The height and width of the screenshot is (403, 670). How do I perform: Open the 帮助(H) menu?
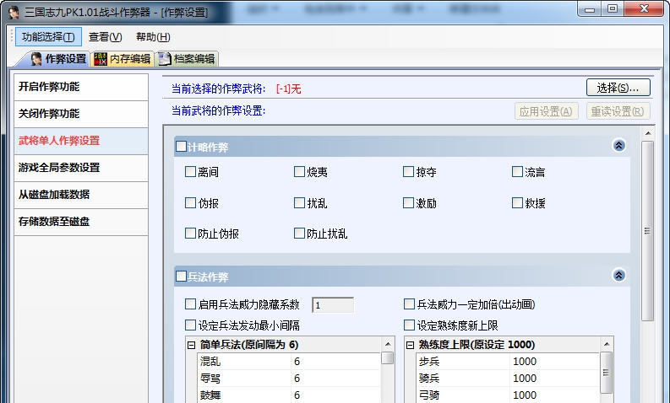pyautogui.click(x=153, y=37)
